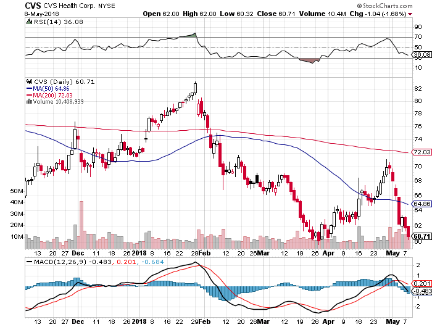Click the blue line swatch before MA(50)

click(x=29, y=89)
